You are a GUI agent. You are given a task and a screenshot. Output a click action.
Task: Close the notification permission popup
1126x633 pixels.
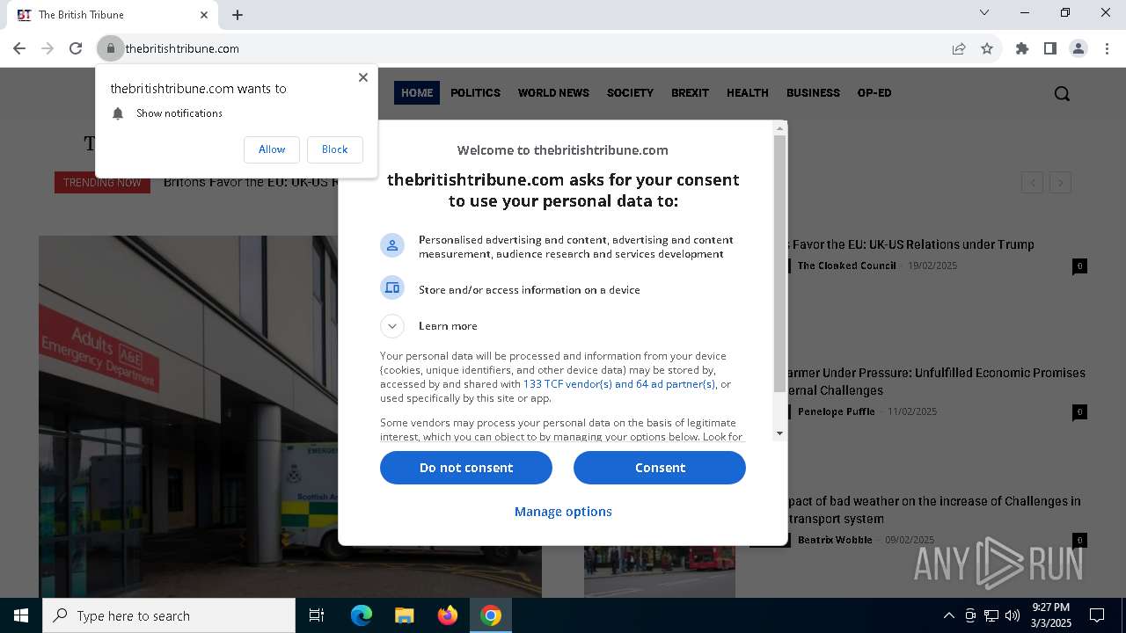pos(363,77)
